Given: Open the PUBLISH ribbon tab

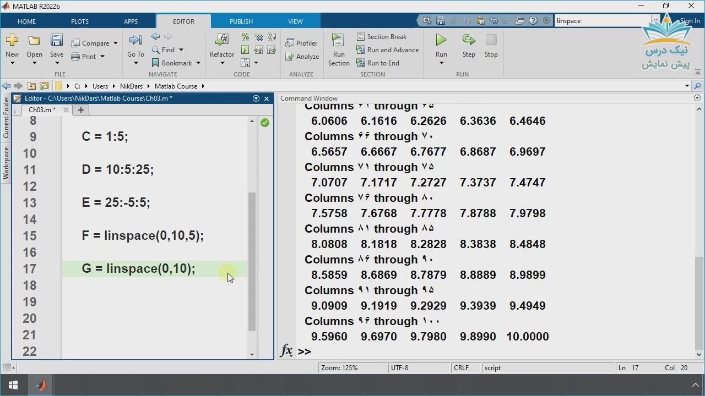Looking at the screenshot, I should tap(241, 21).
